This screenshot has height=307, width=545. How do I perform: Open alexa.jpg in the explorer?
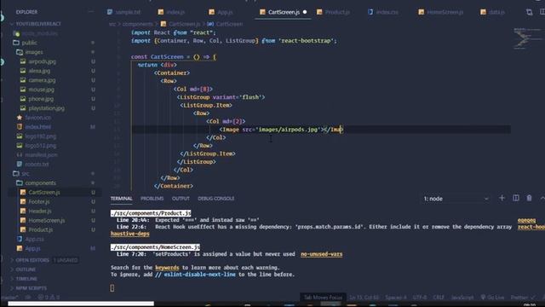coord(39,71)
